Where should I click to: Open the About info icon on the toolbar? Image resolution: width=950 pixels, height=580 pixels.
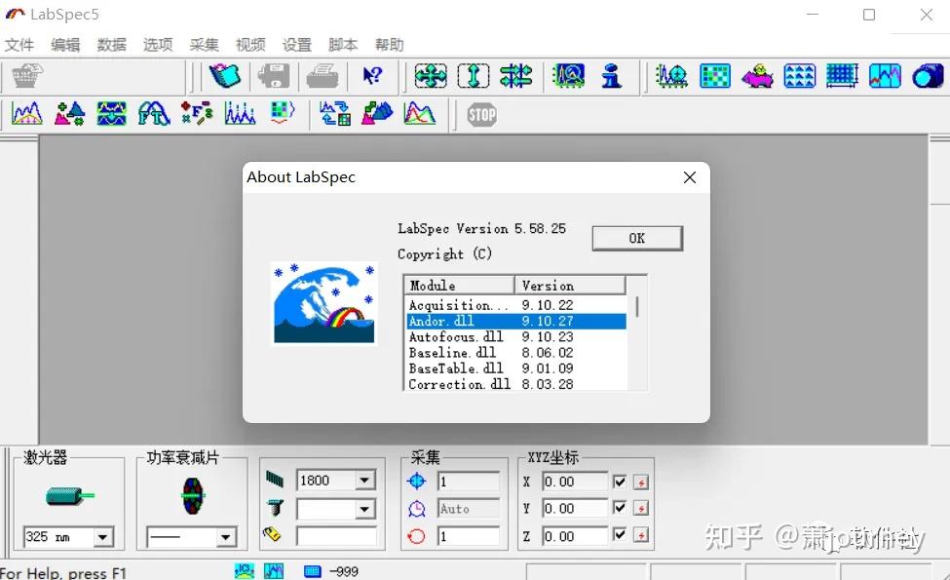coord(613,75)
